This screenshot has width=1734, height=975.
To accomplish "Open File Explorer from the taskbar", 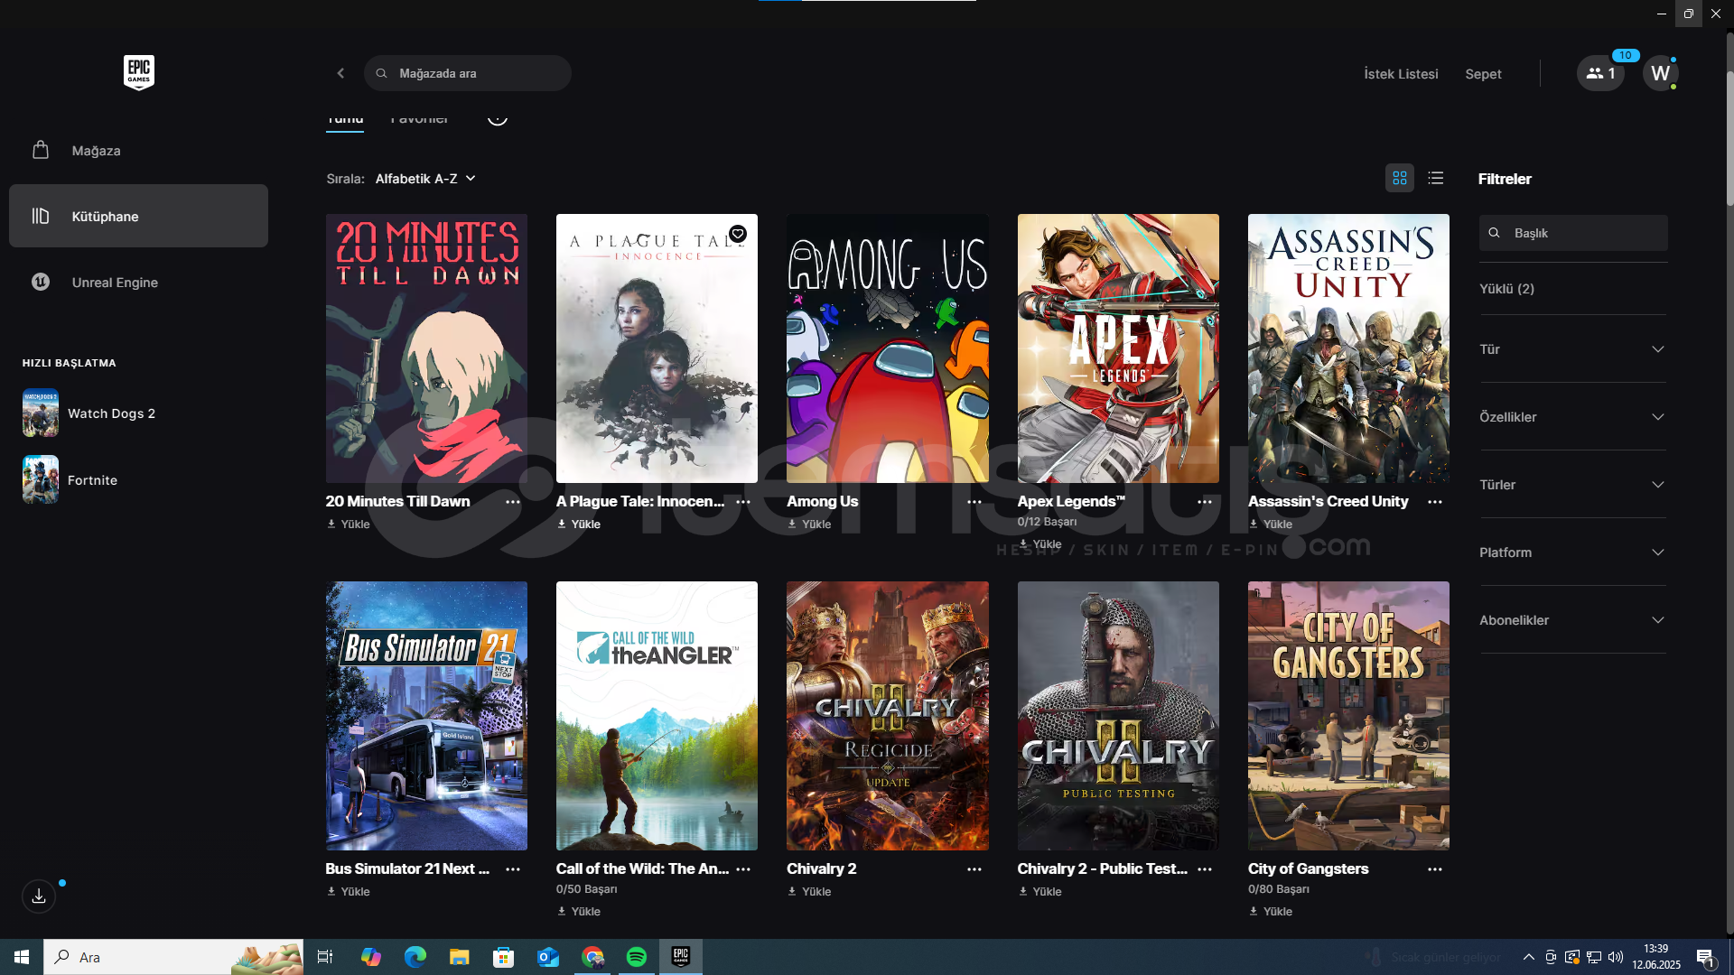I will click(460, 957).
